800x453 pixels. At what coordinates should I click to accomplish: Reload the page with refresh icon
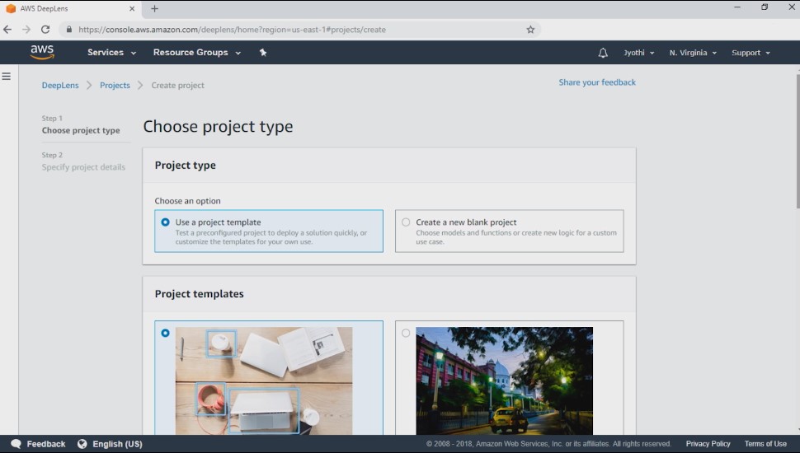click(x=45, y=30)
